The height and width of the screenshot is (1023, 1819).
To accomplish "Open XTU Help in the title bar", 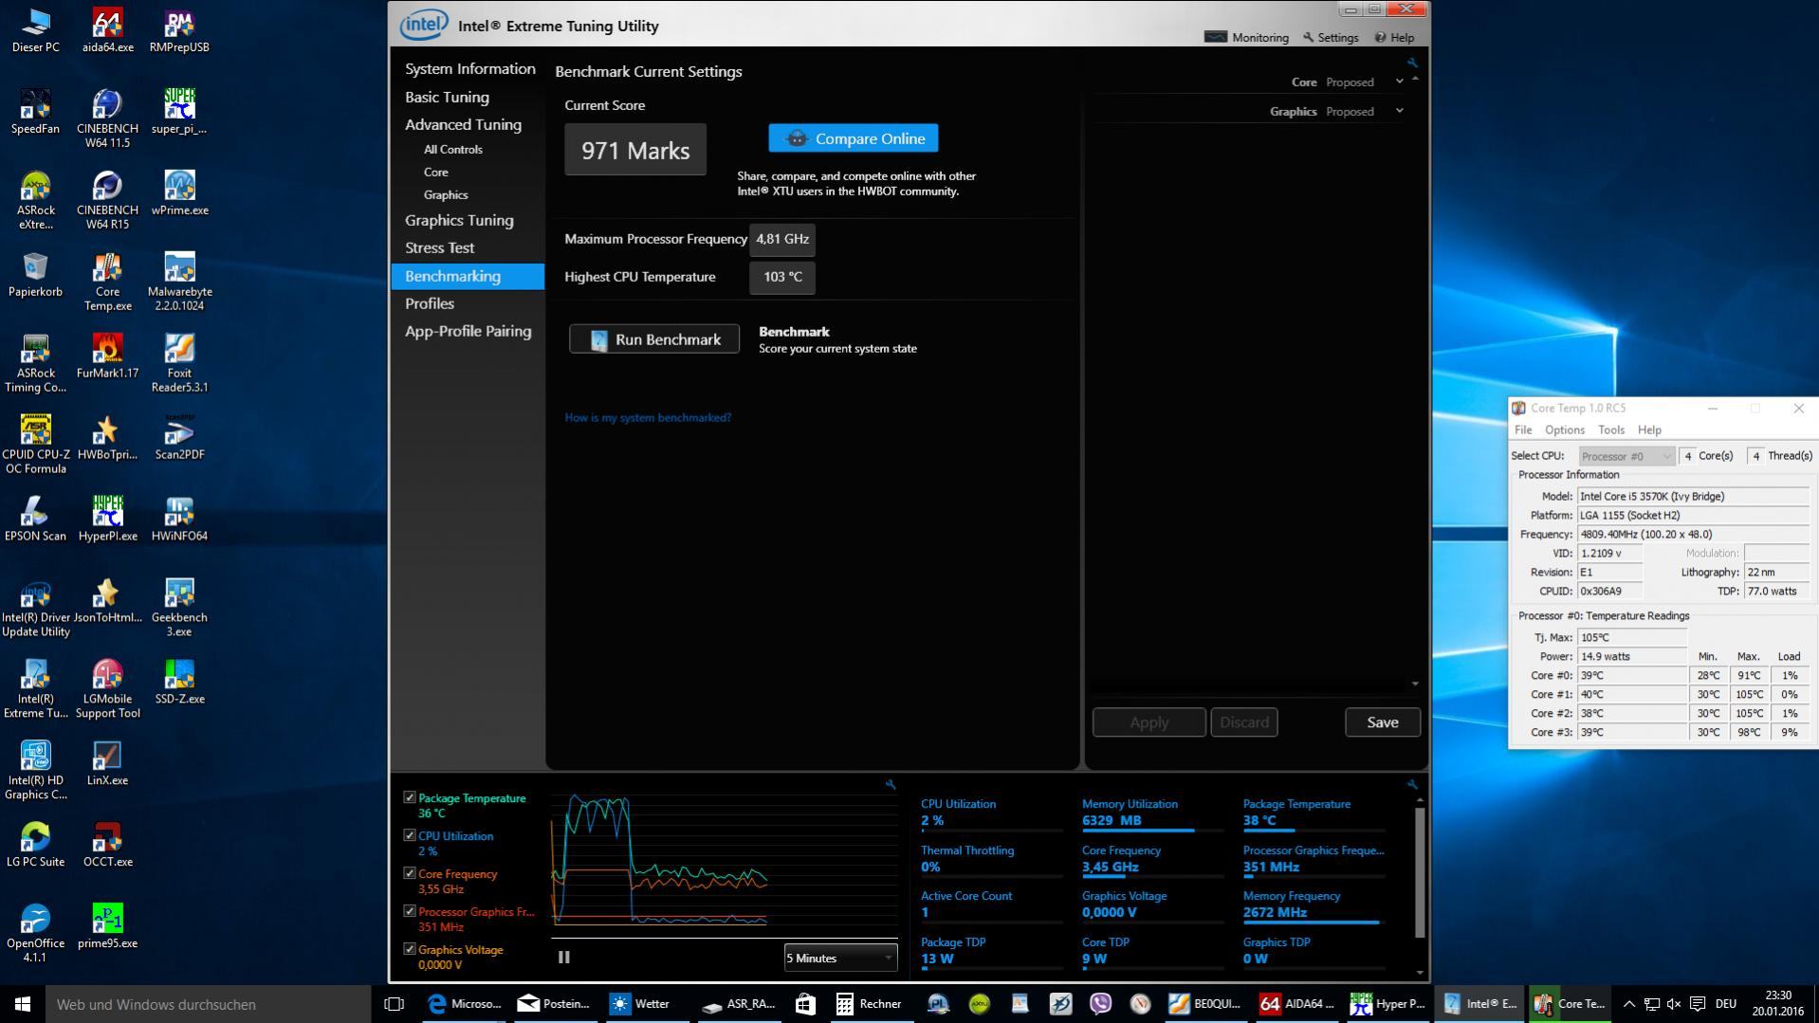I will pyautogui.click(x=1395, y=37).
